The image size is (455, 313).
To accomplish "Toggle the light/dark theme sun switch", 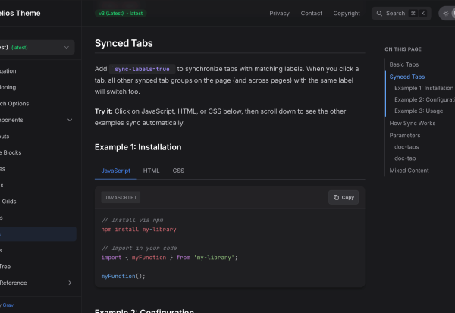I will pyautogui.click(x=447, y=14).
